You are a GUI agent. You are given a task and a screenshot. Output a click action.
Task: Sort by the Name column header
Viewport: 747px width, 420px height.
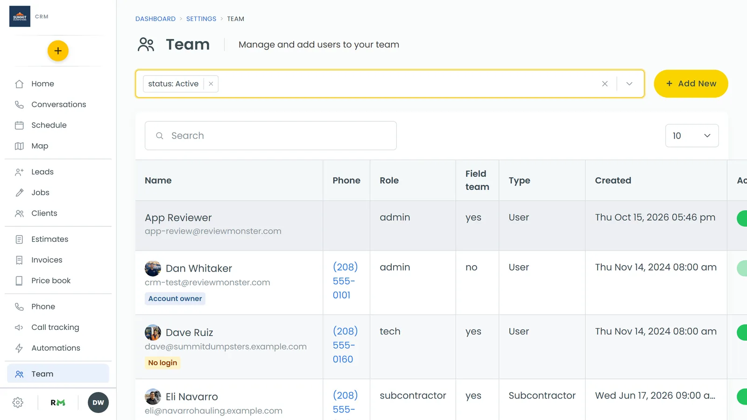pos(158,181)
